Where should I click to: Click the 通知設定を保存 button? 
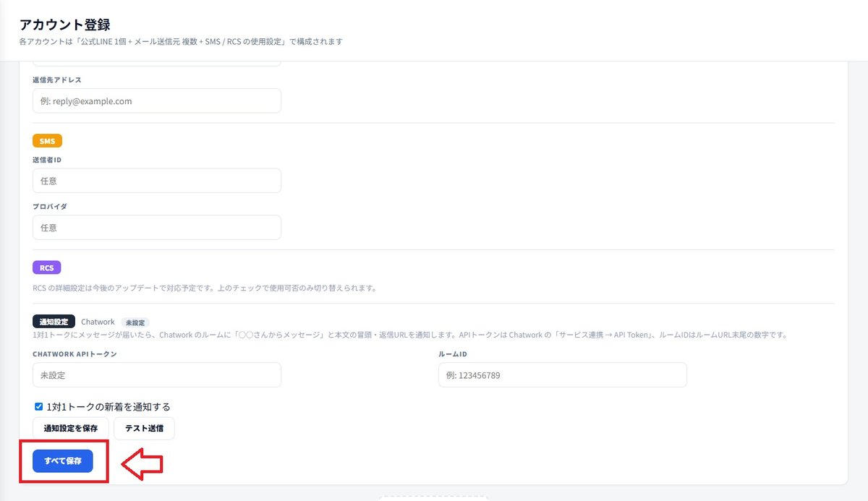[x=71, y=428]
